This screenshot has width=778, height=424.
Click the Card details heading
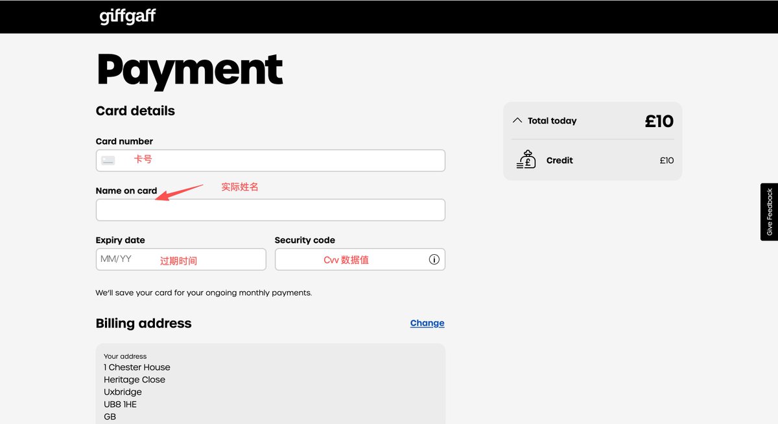(x=135, y=111)
